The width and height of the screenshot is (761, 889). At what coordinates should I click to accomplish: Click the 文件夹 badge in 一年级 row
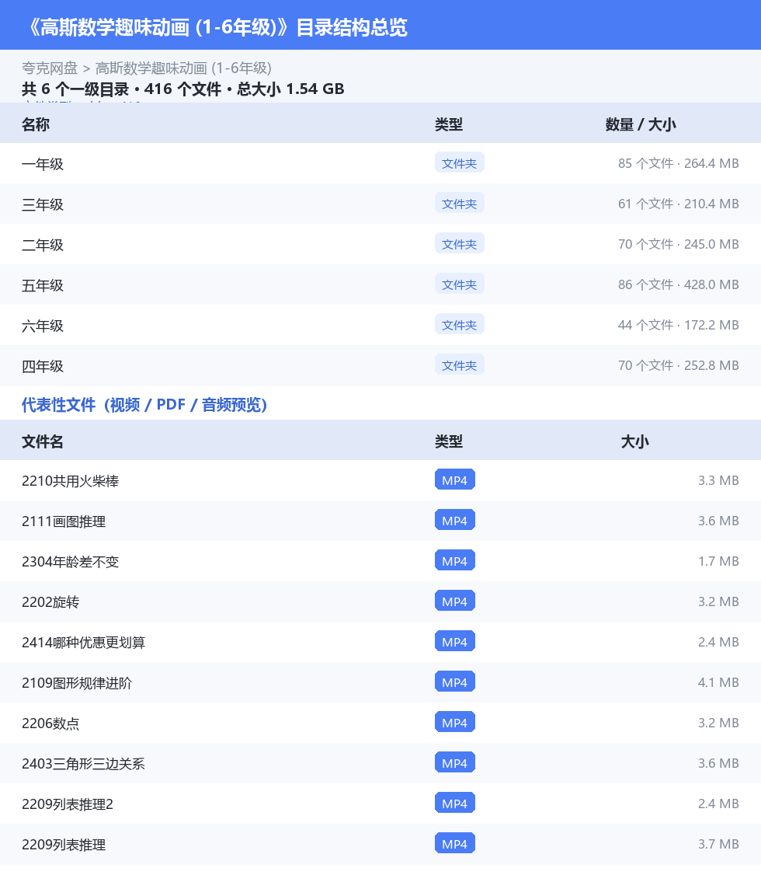[460, 163]
